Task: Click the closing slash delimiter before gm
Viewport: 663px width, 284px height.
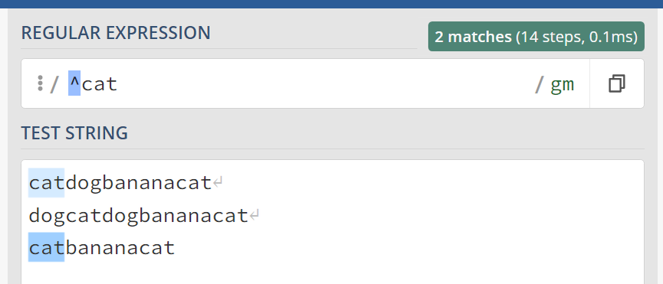Action: (539, 84)
